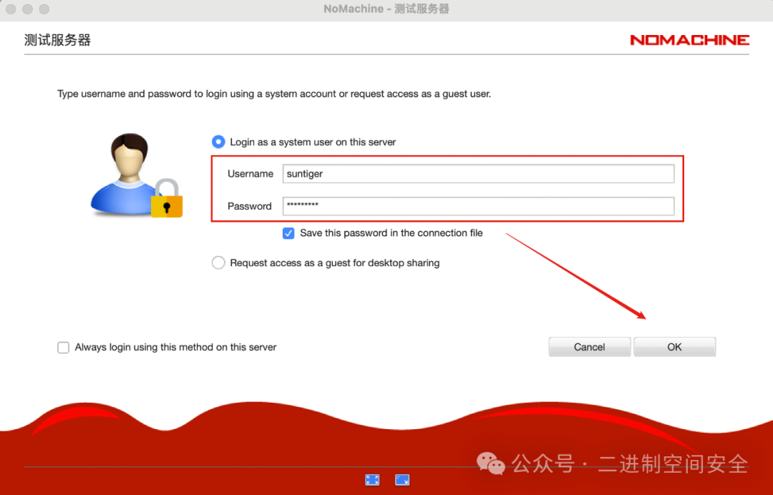
Task: Click the NoMachine logo
Action: coord(689,40)
